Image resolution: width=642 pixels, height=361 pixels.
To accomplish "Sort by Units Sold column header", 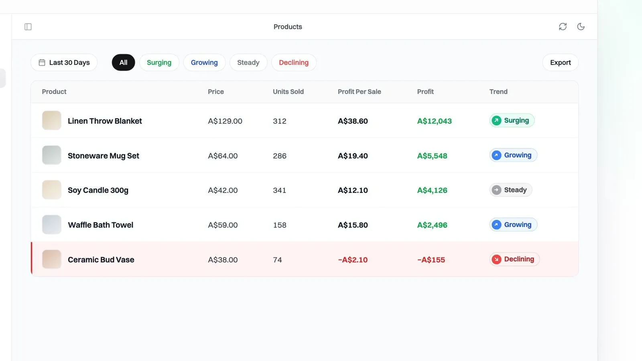I will [x=288, y=92].
